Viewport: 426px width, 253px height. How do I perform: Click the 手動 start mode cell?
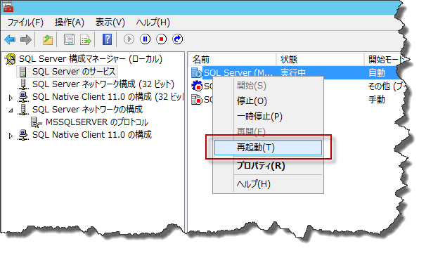coord(377,100)
